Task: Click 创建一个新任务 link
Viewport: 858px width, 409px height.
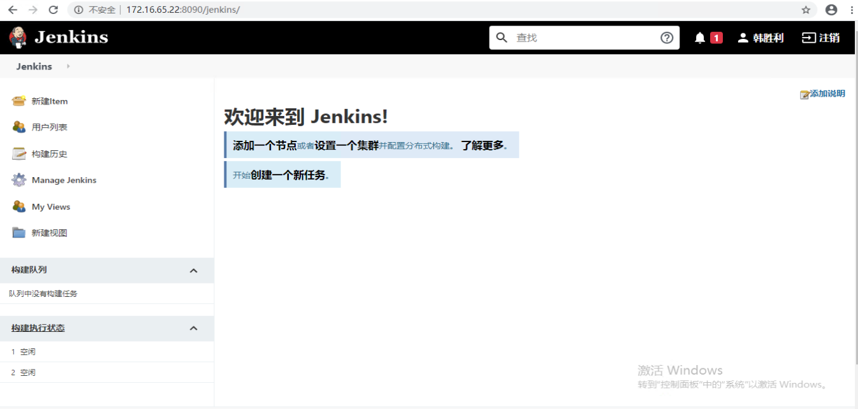Action: [x=288, y=175]
